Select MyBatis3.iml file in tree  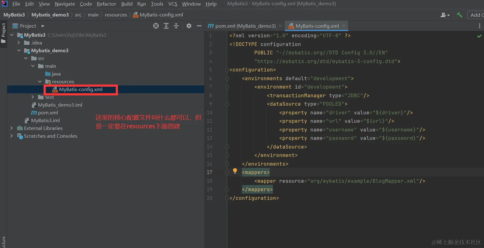pos(43,120)
